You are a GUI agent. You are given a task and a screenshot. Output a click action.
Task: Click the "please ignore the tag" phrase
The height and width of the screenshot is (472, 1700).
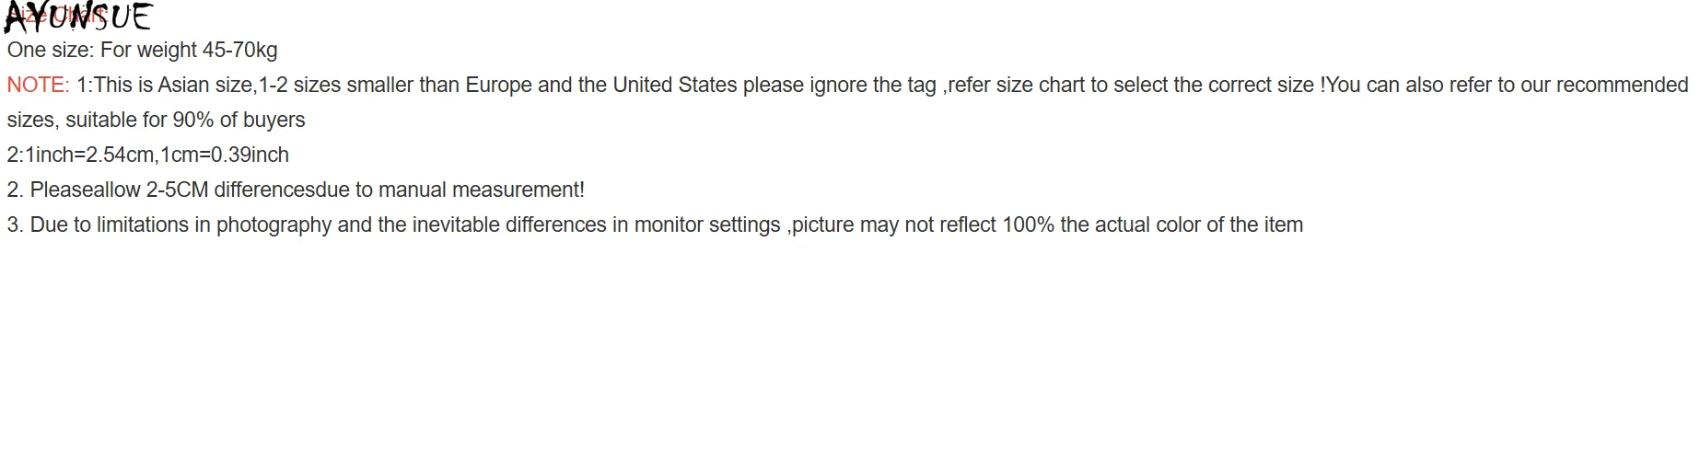[839, 86]
